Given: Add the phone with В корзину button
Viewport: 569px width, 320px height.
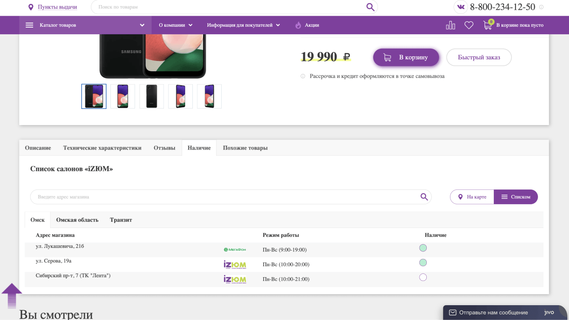Looking at the screenshot, I should point(406,57).
